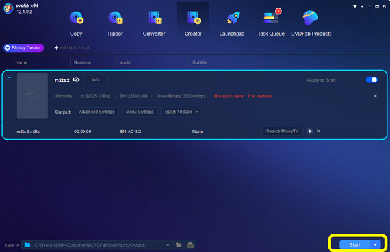Expand the Save to path dropdown
The height and width of the screenshot is (252, 390).
click(168, 245)
